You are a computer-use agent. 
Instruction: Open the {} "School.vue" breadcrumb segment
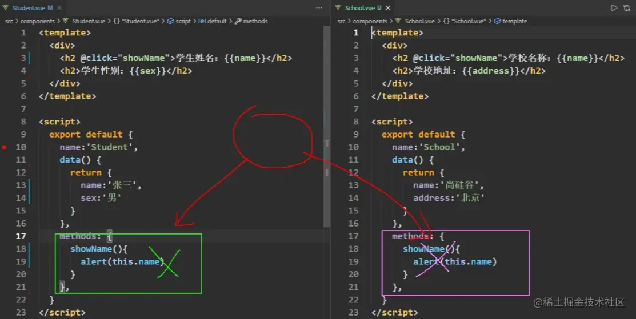coord(465,21)
